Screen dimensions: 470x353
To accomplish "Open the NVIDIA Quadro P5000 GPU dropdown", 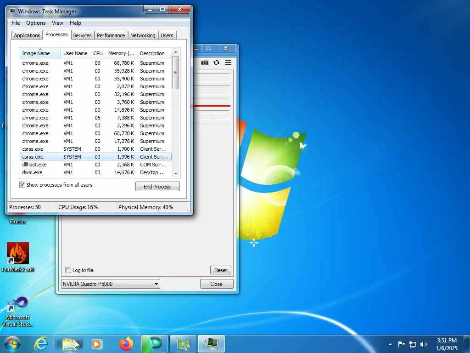I will pos(110,284).
